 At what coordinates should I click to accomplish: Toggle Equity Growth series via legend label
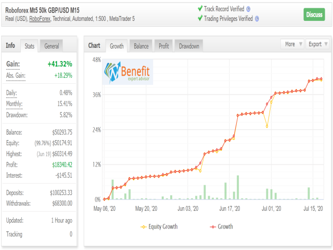[x=163, y=227]
